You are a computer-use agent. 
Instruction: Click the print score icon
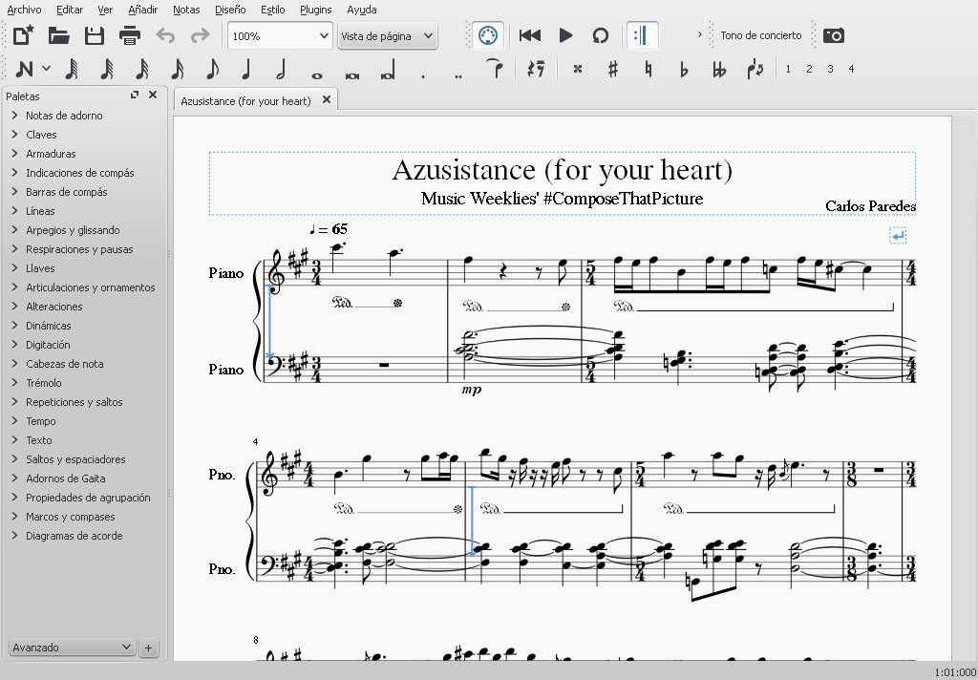[130, 36]
